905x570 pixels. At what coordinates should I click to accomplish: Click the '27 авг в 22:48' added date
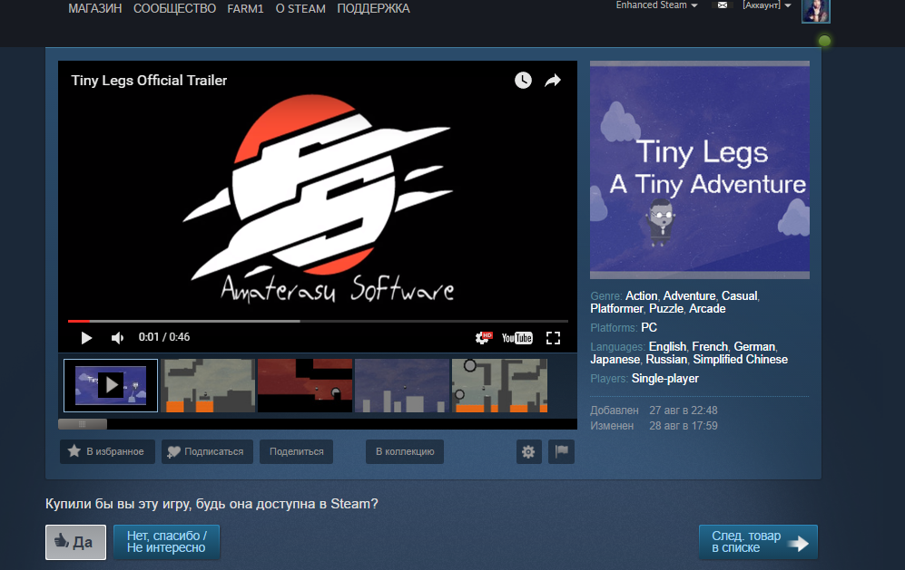pyautogui.click(x=684, y=411)
